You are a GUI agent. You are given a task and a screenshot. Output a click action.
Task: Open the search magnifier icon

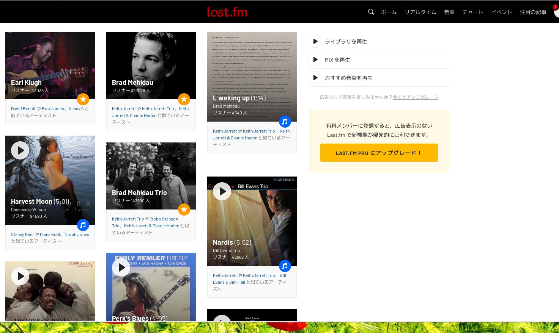(371, 12)
